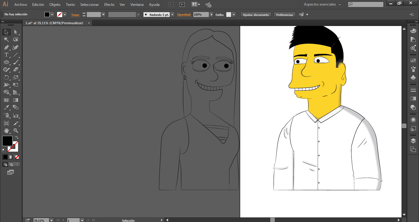Open the Color palette panel icon

[x=413, y=31]
